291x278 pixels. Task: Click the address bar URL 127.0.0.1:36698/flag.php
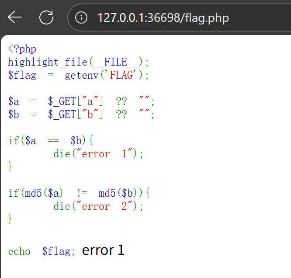pos(163,17)
